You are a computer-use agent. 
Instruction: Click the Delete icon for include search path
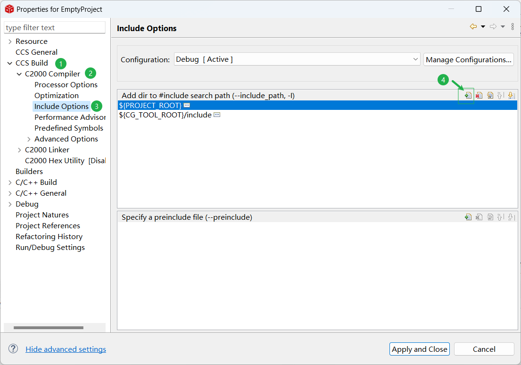click(479, 95)
